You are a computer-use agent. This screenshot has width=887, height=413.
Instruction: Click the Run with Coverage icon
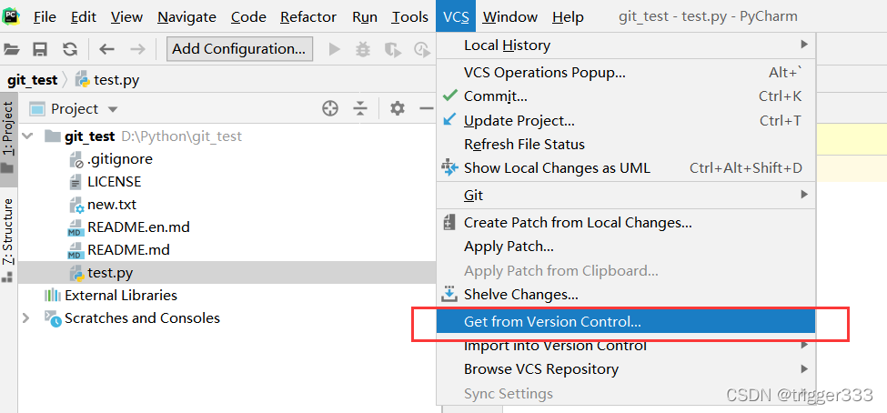click(x=392, y=49)
